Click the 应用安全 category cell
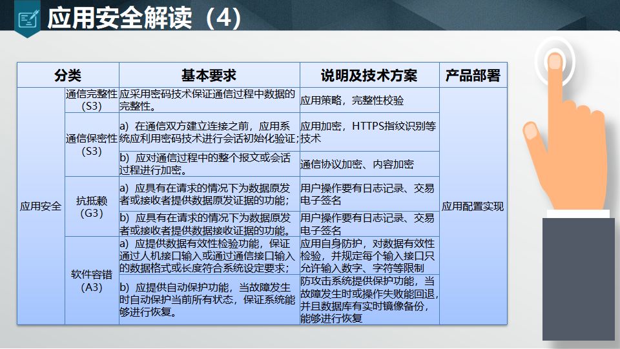Image resolution: width=620 pixels, height=349 pixels. [41, 206]
